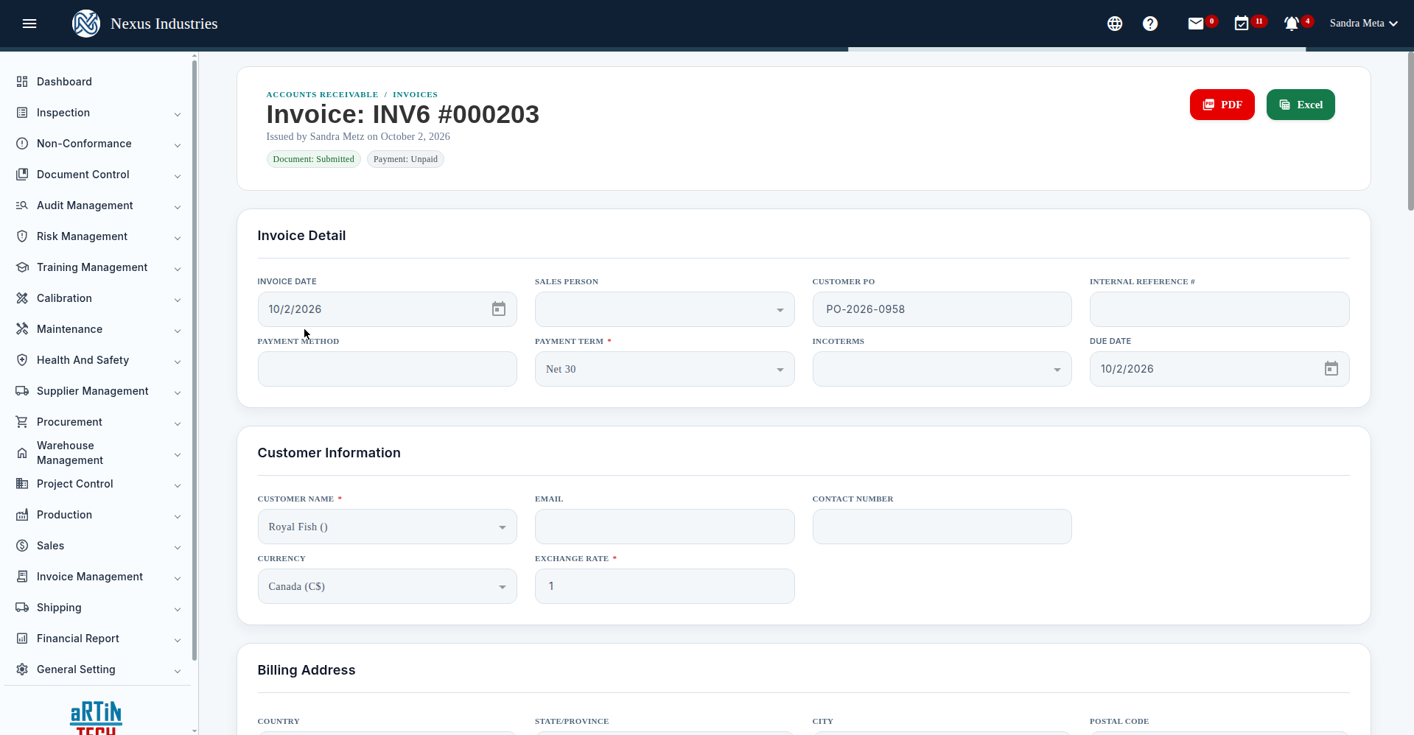Image resolution: width=1414 pixels, height=735 pixels.
Task: Open the calendar tasks icon
Action: [1242, 24]
